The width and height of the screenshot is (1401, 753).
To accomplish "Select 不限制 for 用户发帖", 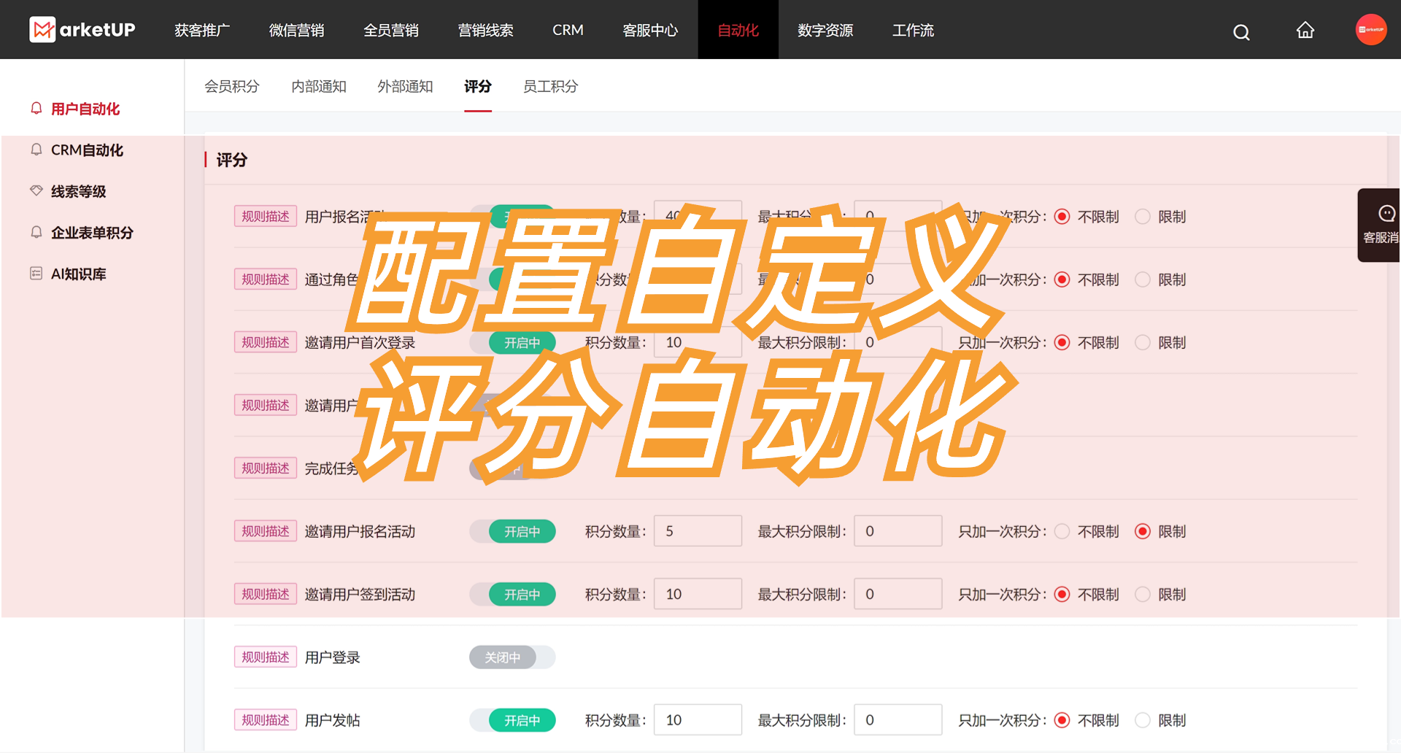I will click(1062, 720).
